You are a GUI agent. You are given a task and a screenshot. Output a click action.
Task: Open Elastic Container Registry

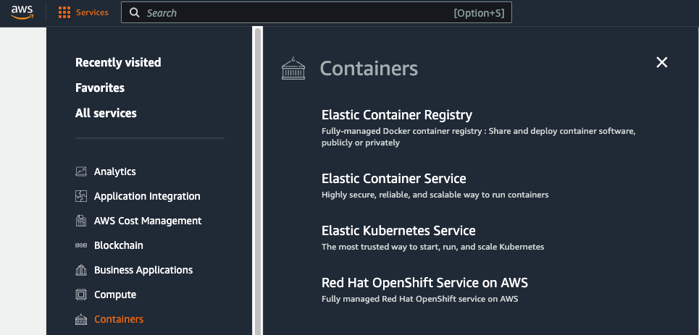point(397,115)
